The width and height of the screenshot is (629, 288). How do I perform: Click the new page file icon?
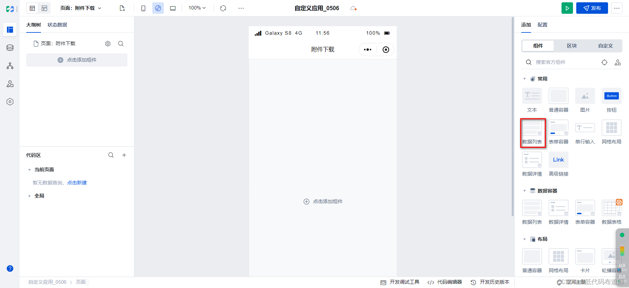122,8
